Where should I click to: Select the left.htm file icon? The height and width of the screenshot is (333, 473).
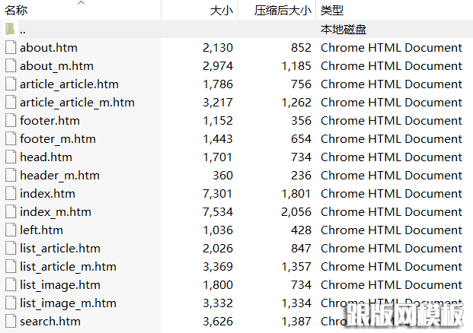(x=10, y=230)
